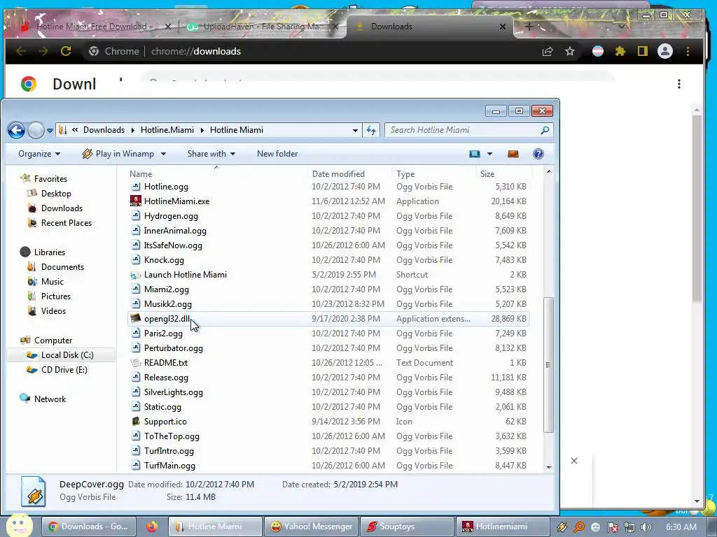Open Desktop in Favorites
Screen dimensions: 717x537
pyautogui.click(x=56, y=194)
